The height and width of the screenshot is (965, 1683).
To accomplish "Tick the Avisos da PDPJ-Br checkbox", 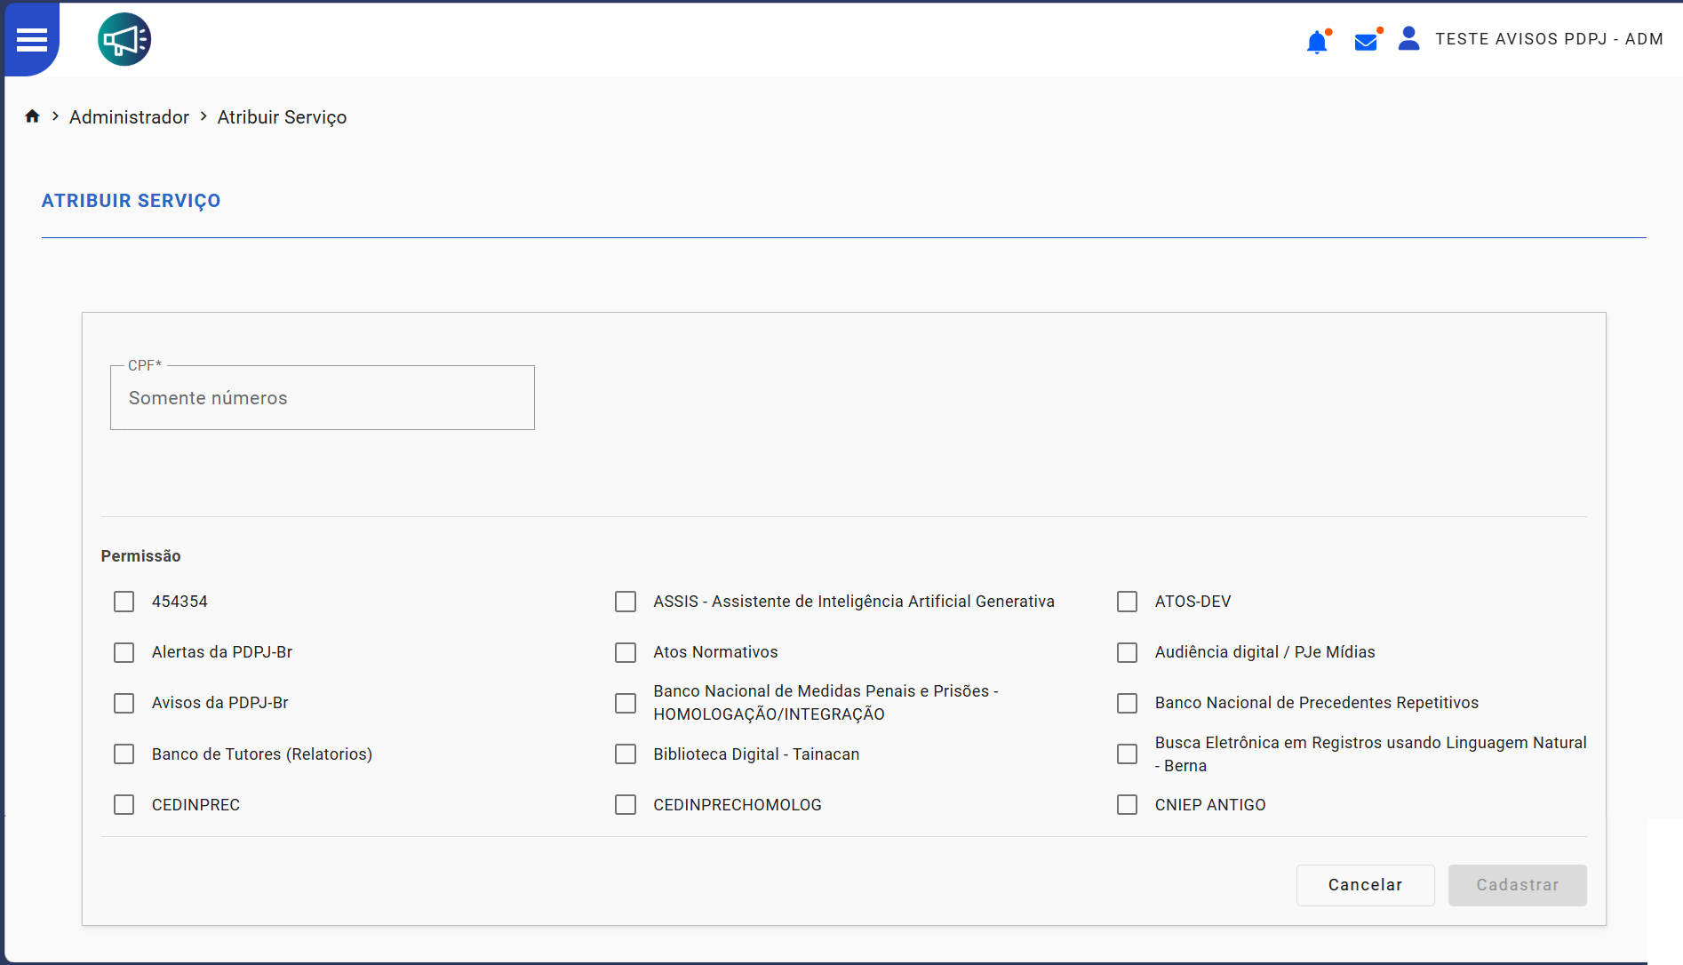I will [x=124, y=703].
